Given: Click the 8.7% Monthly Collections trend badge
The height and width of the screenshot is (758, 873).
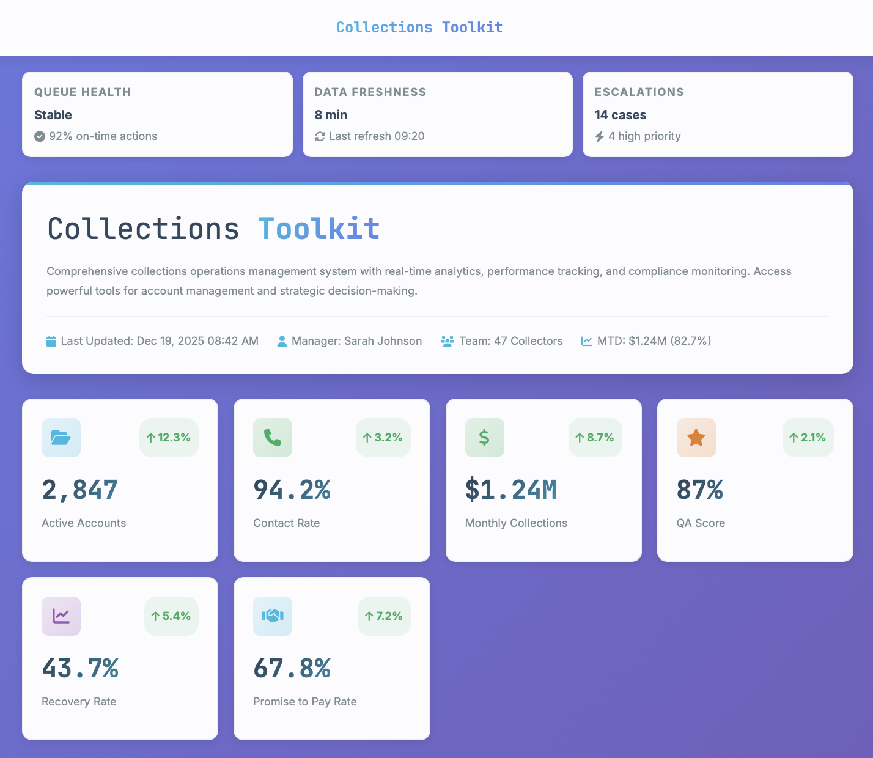Looking at the screenshot, I should 595,438.
